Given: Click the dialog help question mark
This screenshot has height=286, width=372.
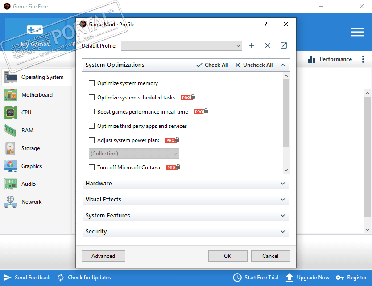Looking at the screenshot, I should pos(266,24).
